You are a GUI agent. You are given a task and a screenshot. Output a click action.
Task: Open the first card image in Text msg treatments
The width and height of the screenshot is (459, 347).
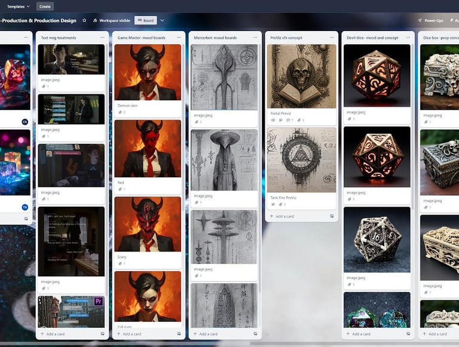pos(71,59)
